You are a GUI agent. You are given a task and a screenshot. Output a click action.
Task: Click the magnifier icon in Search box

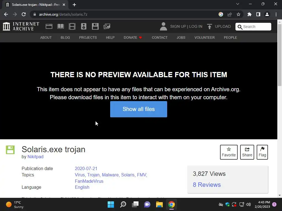point(240,27)
